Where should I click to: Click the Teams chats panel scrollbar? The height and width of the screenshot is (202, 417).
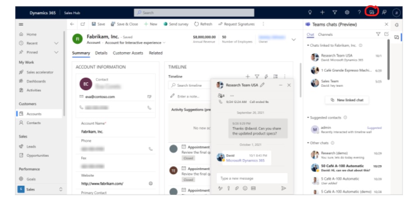point(388,59)
